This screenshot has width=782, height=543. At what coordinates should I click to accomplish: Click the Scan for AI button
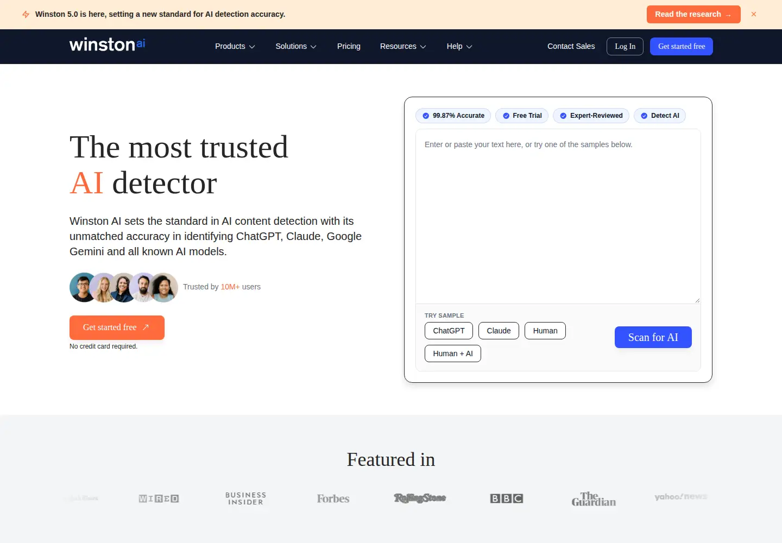(653, 337)
